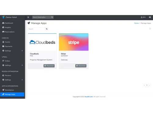Click the reservation search magnifier icon
Viewport: 153px width, 114px height.
point(52,17)
